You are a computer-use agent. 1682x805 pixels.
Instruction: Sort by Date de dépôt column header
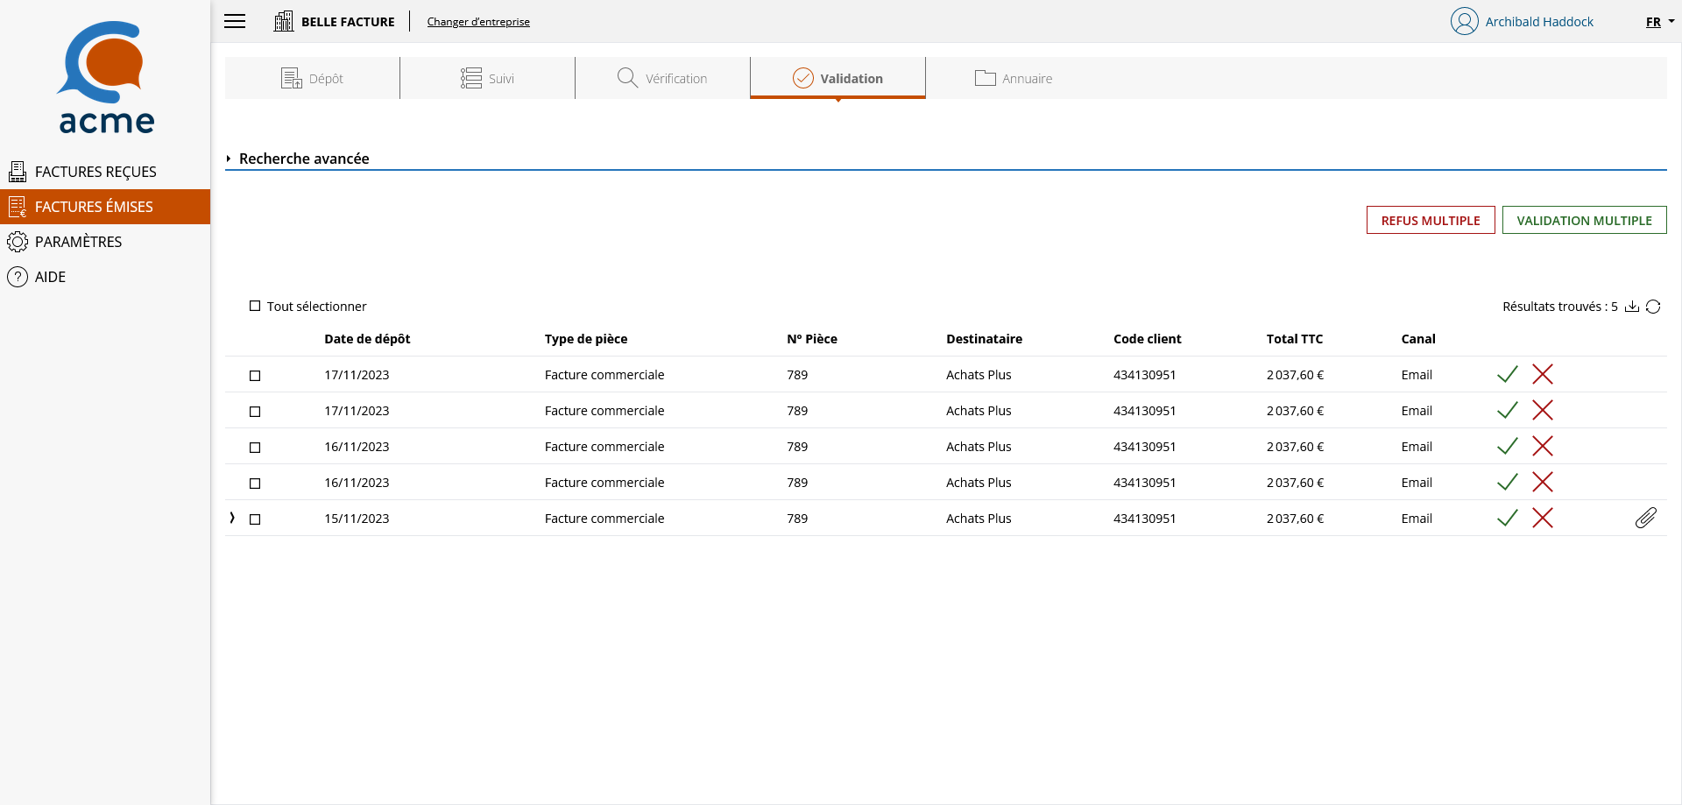(367, 339)
